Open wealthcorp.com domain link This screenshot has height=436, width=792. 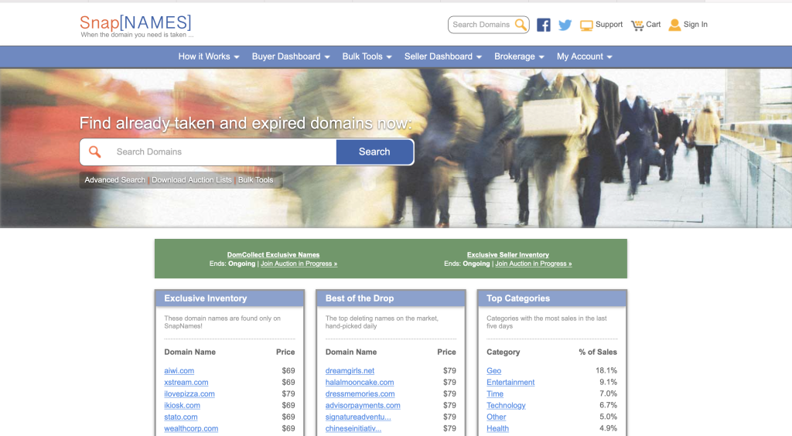191,428
